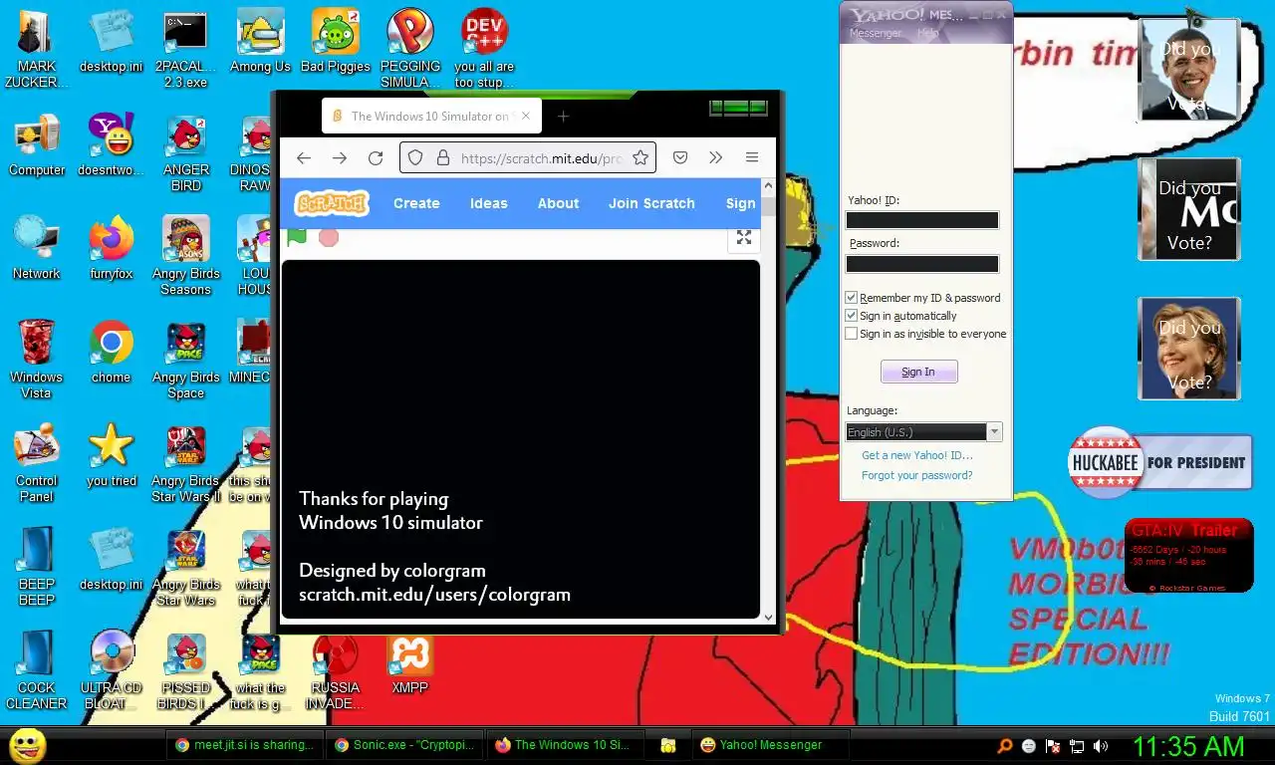
Task: Open the Among Us desktop icon
Action: point(260,41)
